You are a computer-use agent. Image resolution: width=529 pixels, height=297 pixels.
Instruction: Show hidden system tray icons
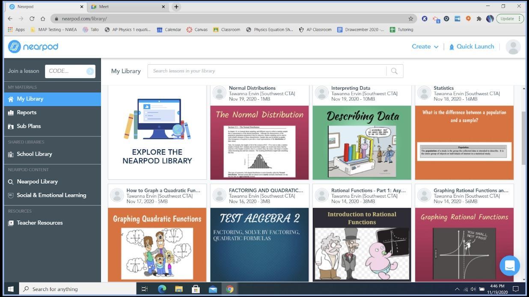[x=457, y=289]
